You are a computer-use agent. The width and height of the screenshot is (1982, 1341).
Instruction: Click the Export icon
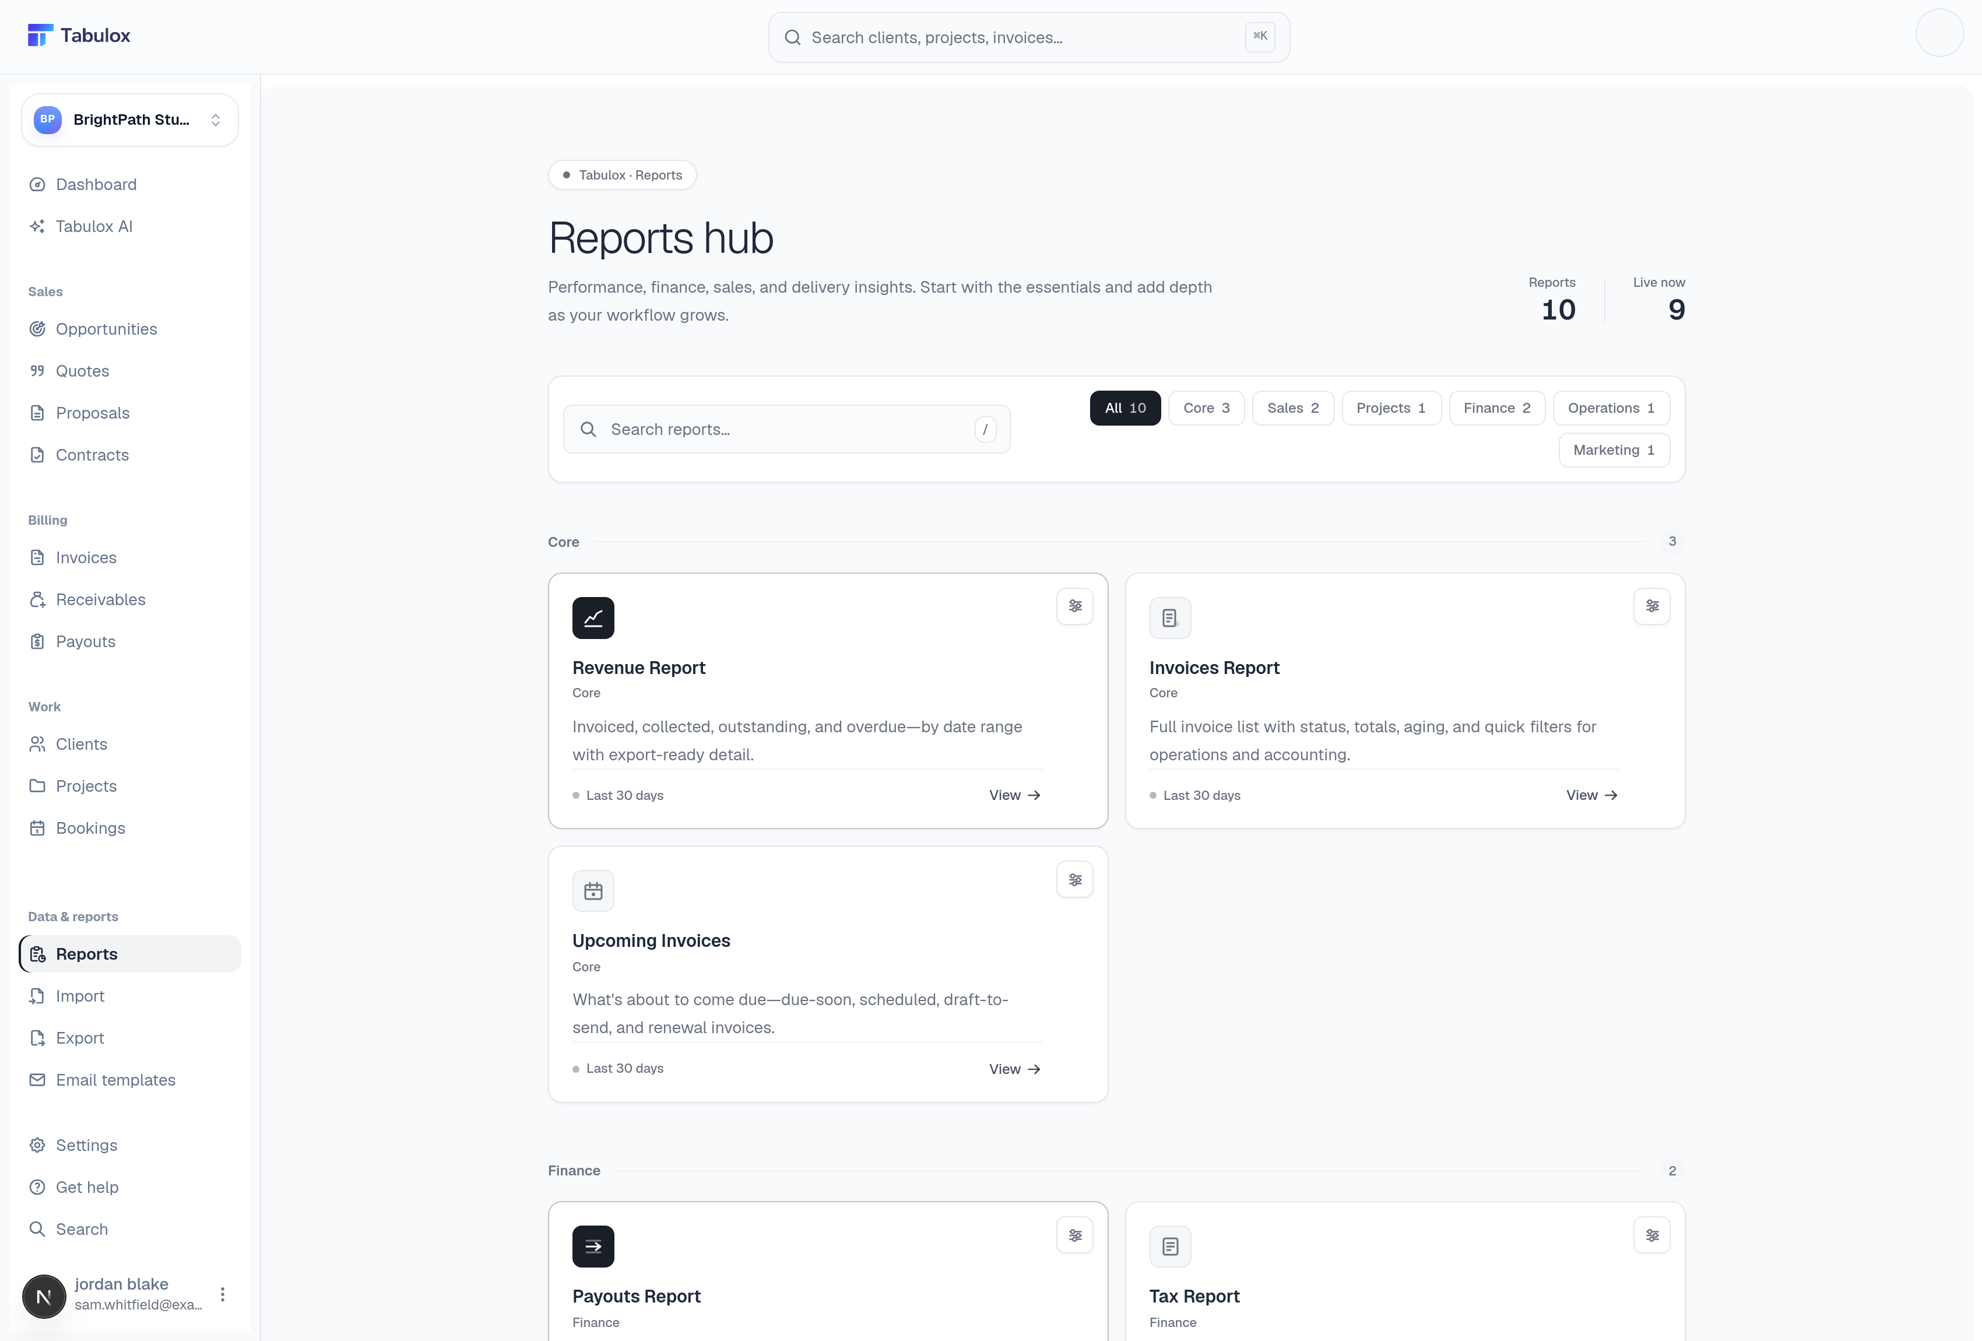[37, 1038]
